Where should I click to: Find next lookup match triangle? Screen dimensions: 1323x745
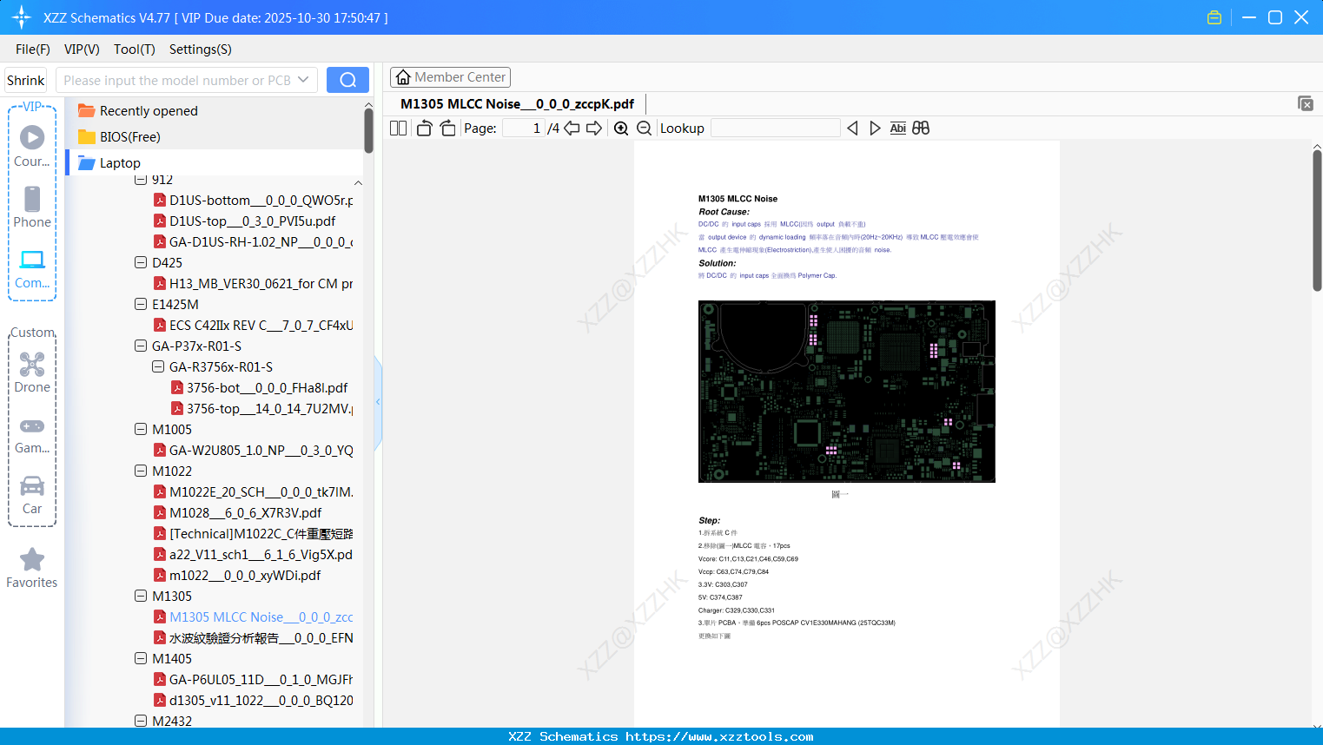875,128
